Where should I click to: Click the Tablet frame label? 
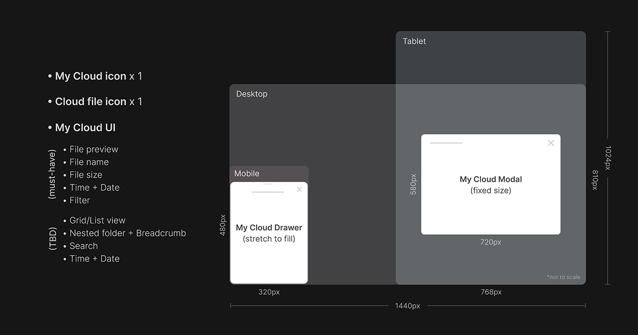[x=414, y=41]
